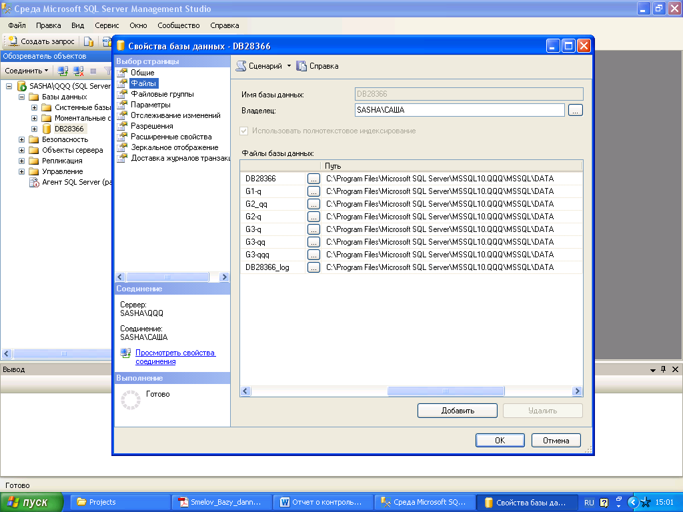Click the Агент SQL Server icon
The width and height of the screenshot is (683, 512).
point(34,183)
